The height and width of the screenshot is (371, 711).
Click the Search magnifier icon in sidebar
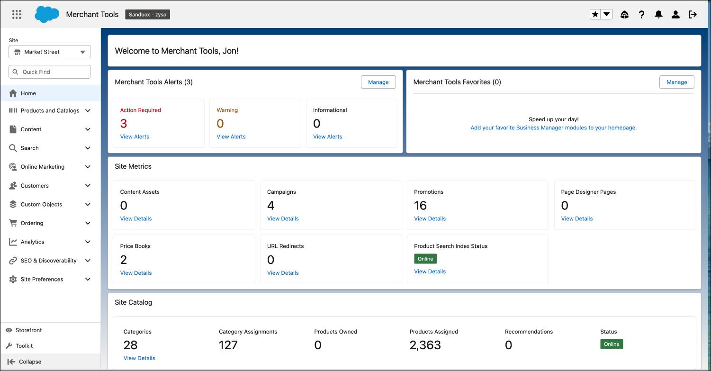[13, 148]
